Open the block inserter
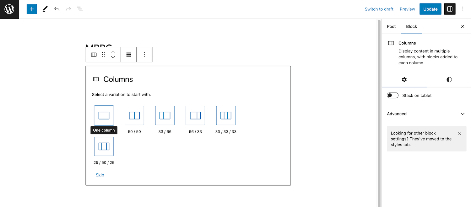Image resolution: width=471 pixels, height=207 pixels. click(31, 9)
